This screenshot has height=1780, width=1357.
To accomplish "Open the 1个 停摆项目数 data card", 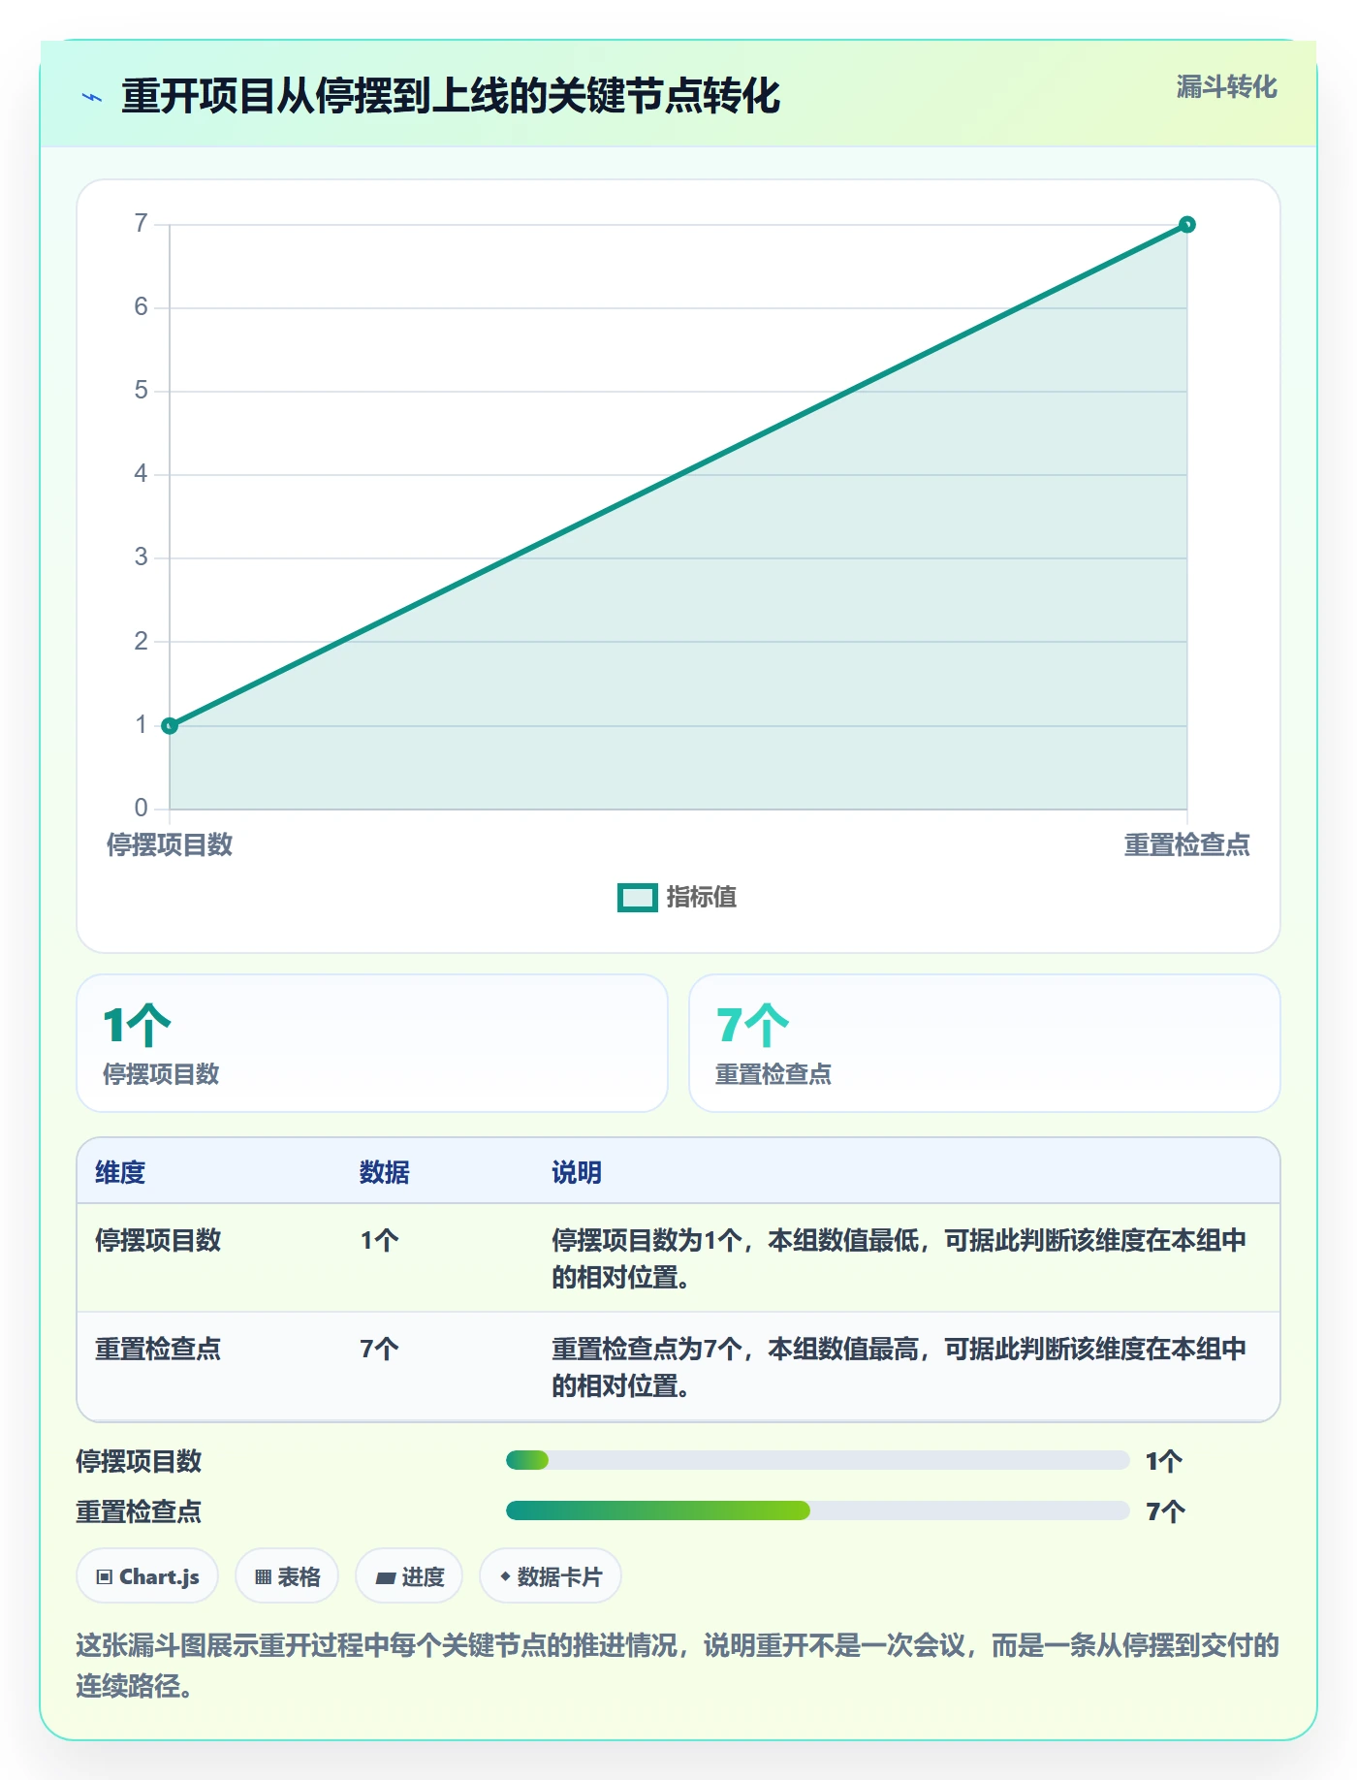I will click(x=372, y=1043).
